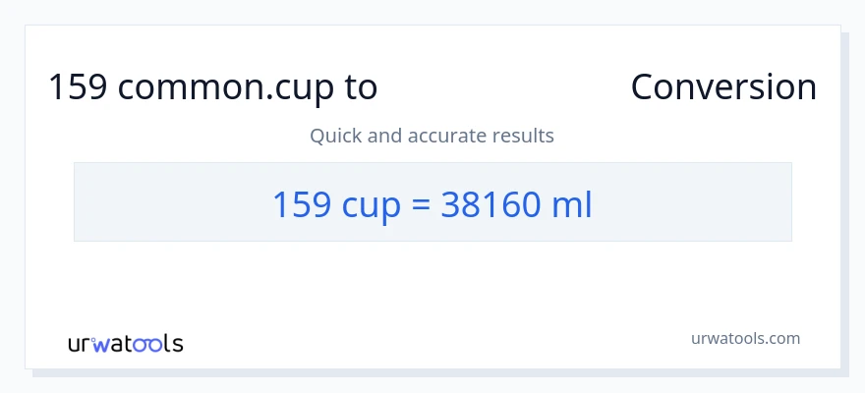
Task: Click the word "Quick" in the subtitle
Action: tap(335, 136)
